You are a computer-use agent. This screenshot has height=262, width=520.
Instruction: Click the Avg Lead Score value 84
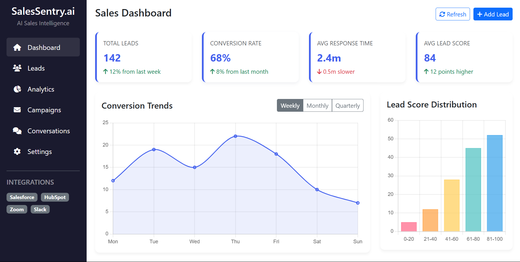(x=430, y=58)
